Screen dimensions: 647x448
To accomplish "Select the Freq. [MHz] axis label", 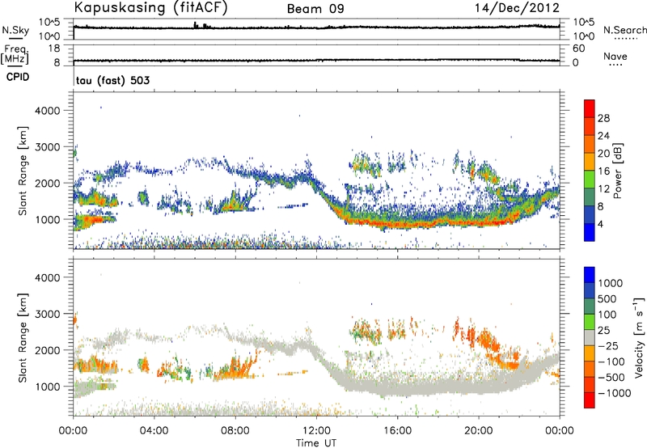I will coord(15,54).
